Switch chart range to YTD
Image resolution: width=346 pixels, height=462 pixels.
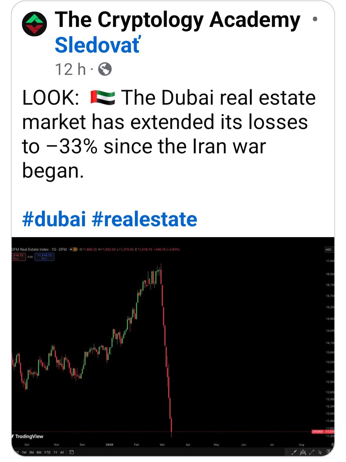(47, 452)
